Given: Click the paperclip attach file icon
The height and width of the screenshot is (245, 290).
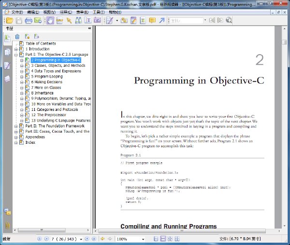Looking at the screenshot, I should point(124,20).
